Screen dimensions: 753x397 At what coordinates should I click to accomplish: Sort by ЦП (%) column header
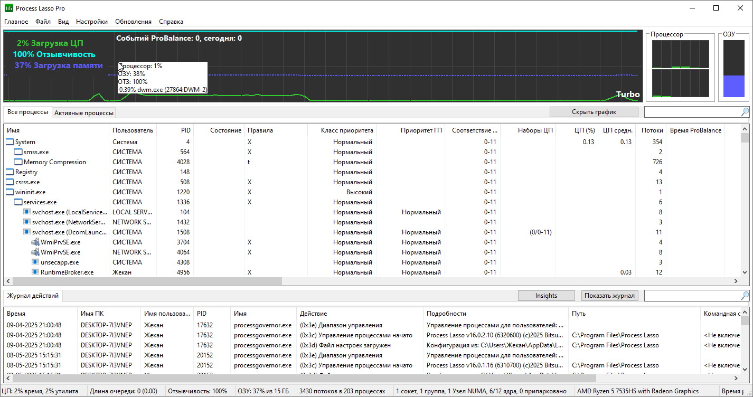pyautogui.click(x=577, y=130)
